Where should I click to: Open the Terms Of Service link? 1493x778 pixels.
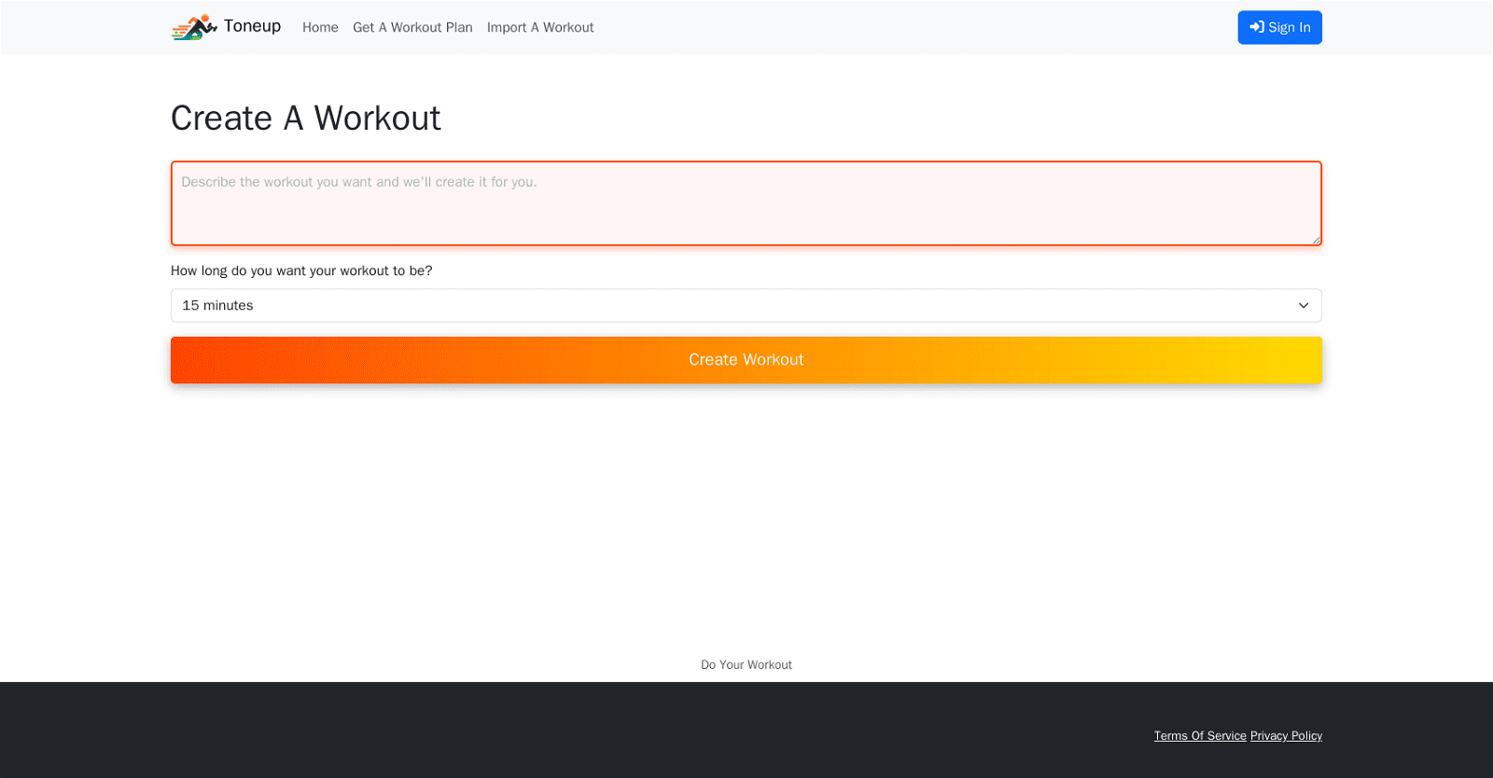tap(1200, 736)
